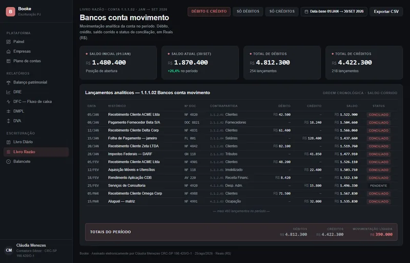410x263 pixels.
Task: Select 'Recebimento Cliente Delta Corp' entry
Action: click(133, 130)
